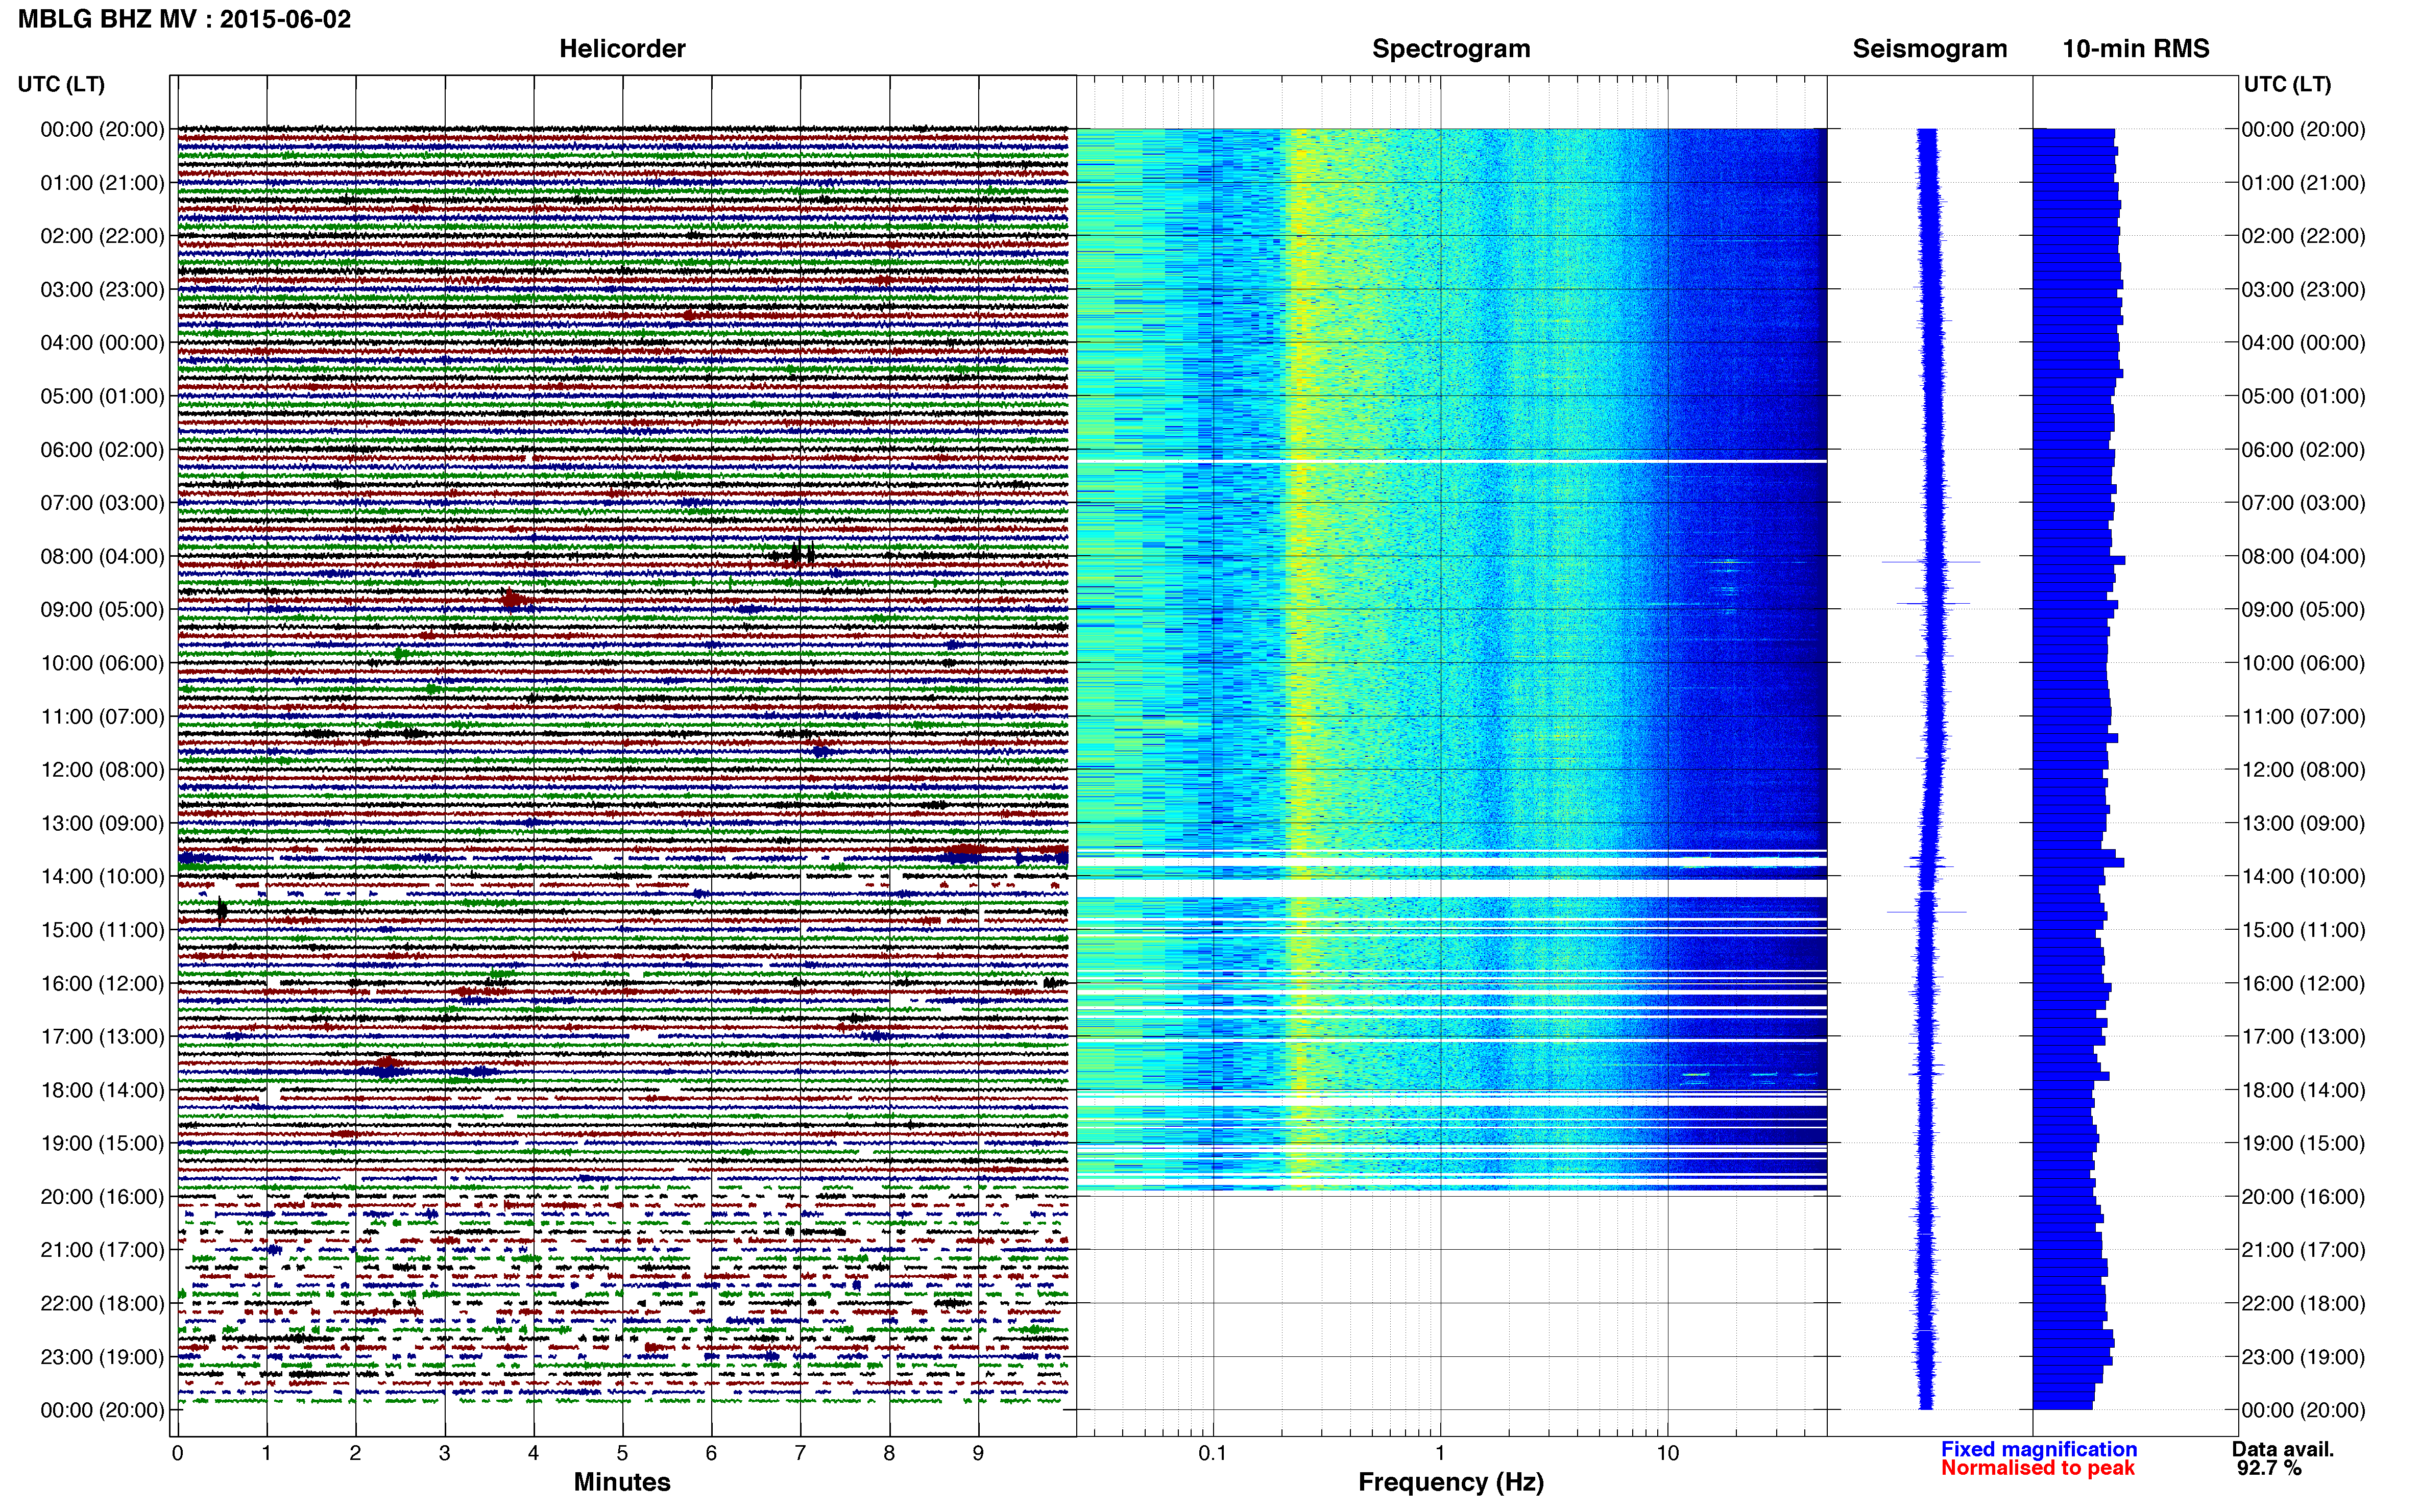Click left time label '11:00 (07:00)'
2420x1512 pixels.
[102, 716]
